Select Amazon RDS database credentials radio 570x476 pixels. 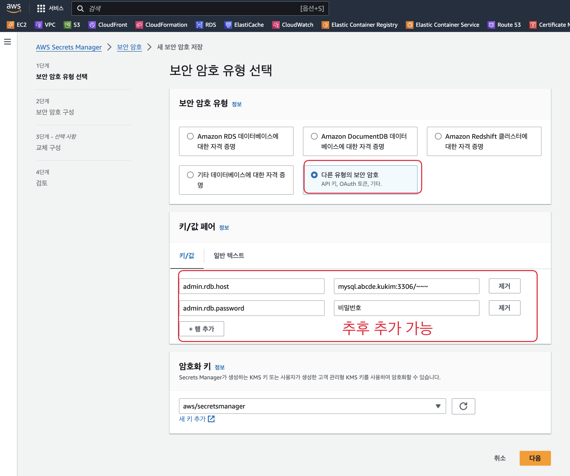[190, 136]
